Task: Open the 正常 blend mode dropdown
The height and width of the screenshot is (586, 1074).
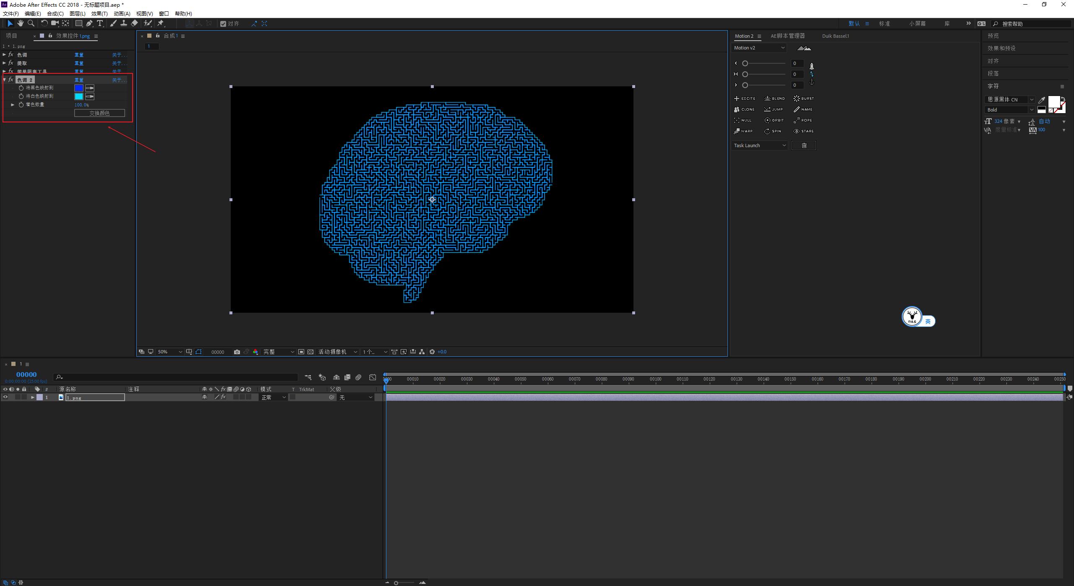Action: (274, 397)
